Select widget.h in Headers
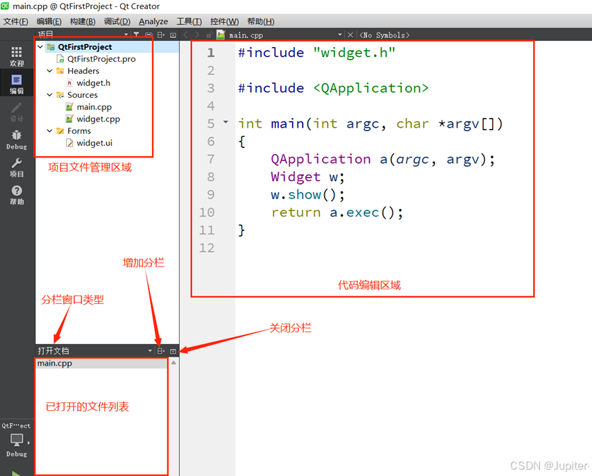This screenshot has width=592, height=476. tap(93, 83)
